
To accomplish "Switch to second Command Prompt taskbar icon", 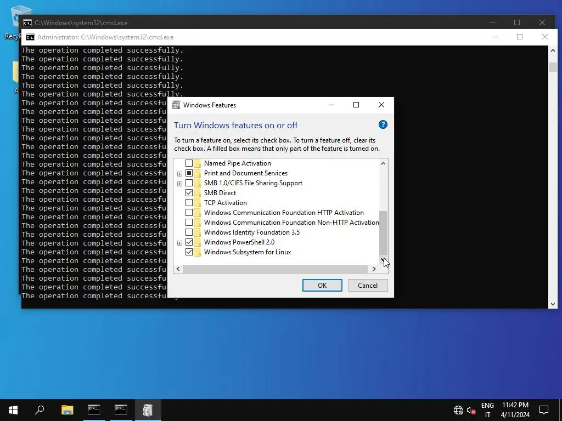I will tap(121, 410).
